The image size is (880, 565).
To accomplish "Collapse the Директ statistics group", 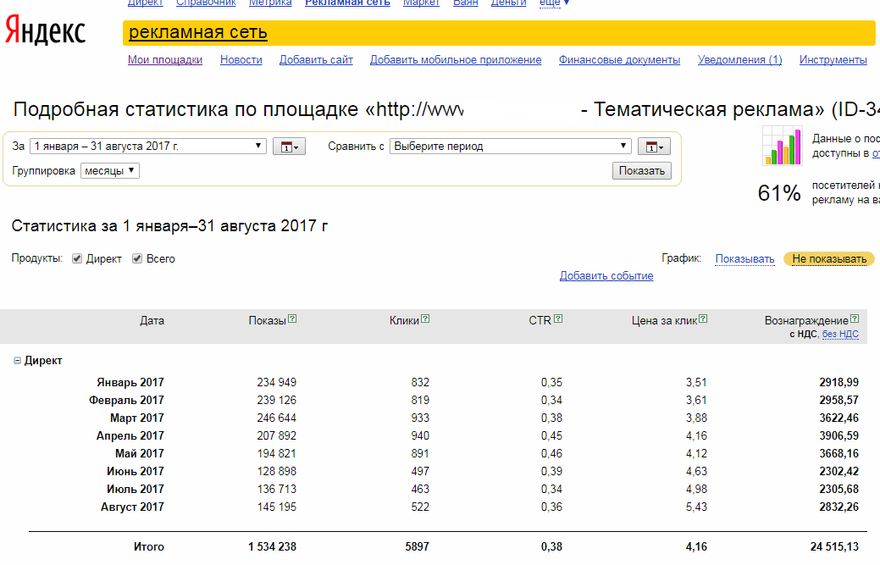I will (x=18, y=361).
